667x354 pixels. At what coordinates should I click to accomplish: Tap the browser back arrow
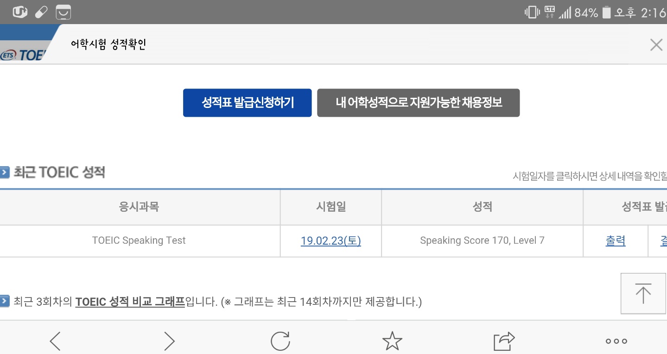coord(55,341)
